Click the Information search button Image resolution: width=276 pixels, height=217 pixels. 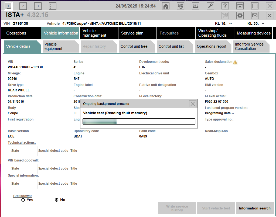coord(255,208)
